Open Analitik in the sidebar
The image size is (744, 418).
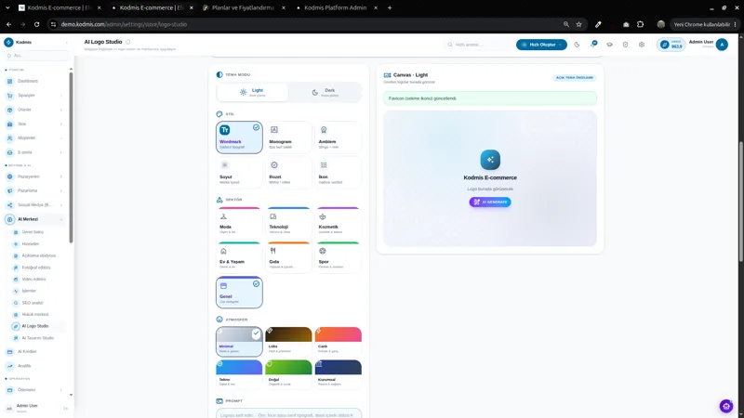click(x=24, y=366)
